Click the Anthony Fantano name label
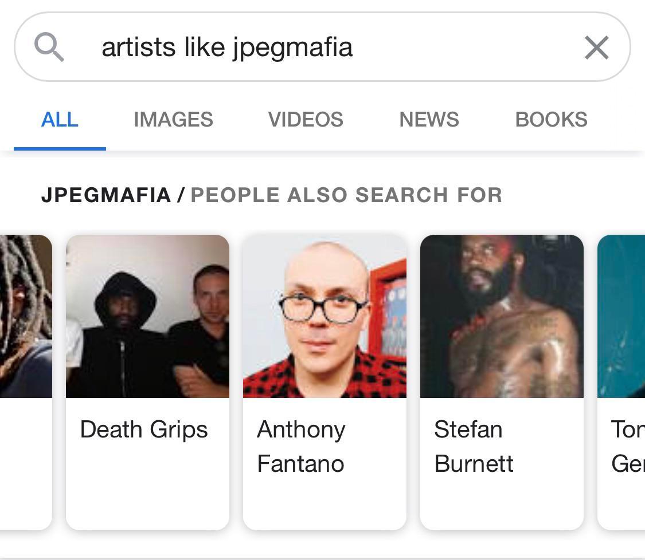The height and width of the screenshot is (560, 645). click(x=301, y=447)
